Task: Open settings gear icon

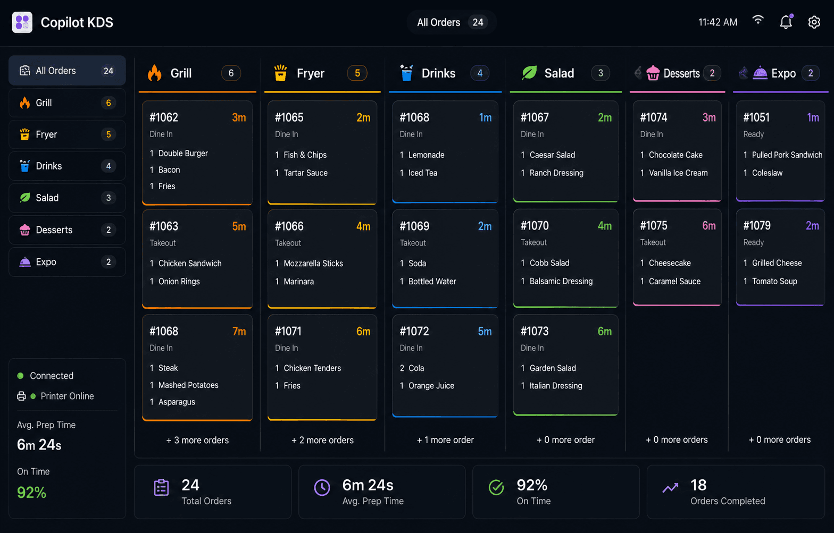Action: pyautogui.click(x=814, y=22)
